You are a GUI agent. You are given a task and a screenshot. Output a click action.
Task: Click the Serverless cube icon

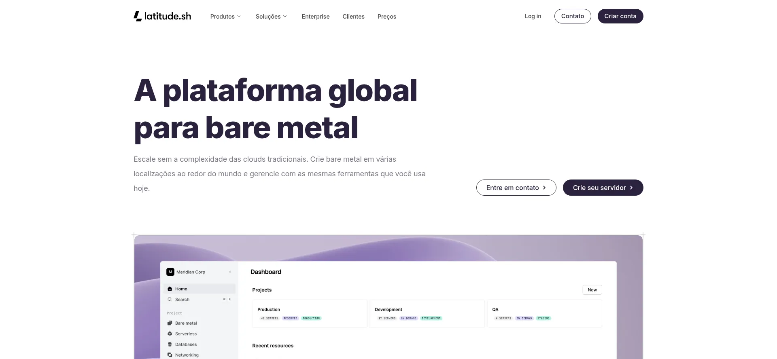coord(170,334)
